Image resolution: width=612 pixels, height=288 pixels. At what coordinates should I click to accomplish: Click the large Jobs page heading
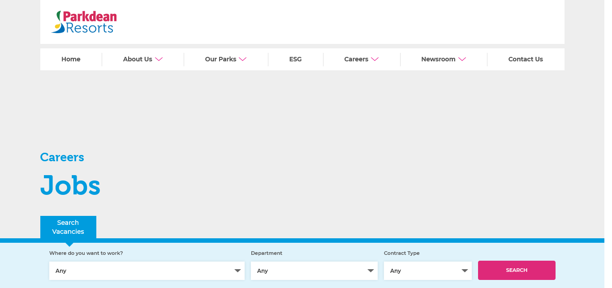click(70, 185)
